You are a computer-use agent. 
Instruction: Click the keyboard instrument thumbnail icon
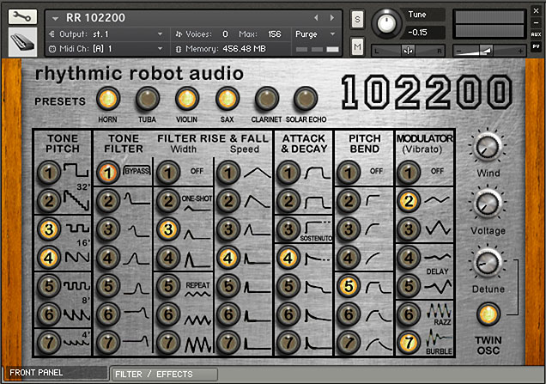point(22,42)
